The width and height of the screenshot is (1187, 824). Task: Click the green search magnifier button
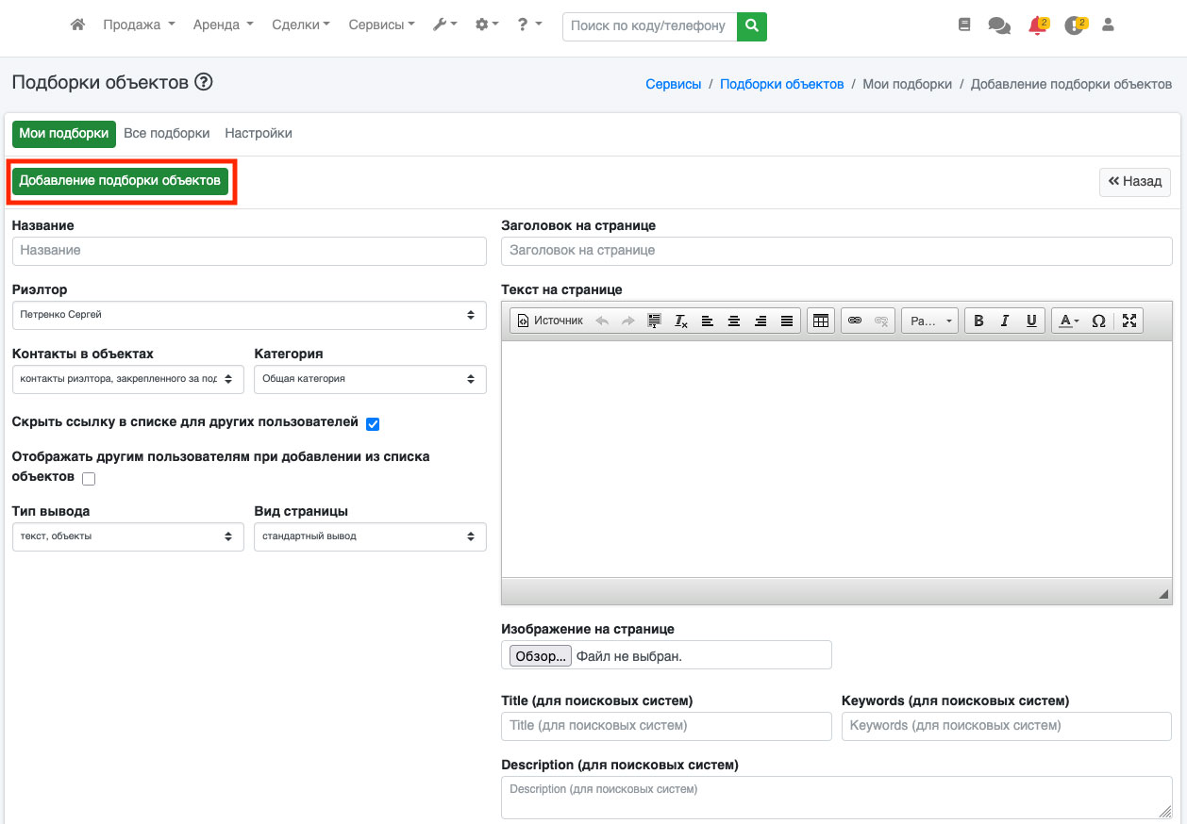[752, 26]
